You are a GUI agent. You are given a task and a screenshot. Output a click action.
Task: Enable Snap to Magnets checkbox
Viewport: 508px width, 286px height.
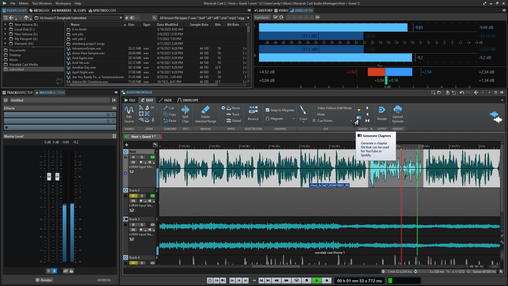tap(267, 110)
